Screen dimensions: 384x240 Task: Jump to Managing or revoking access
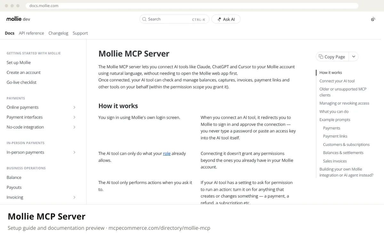tap(344, 103)
